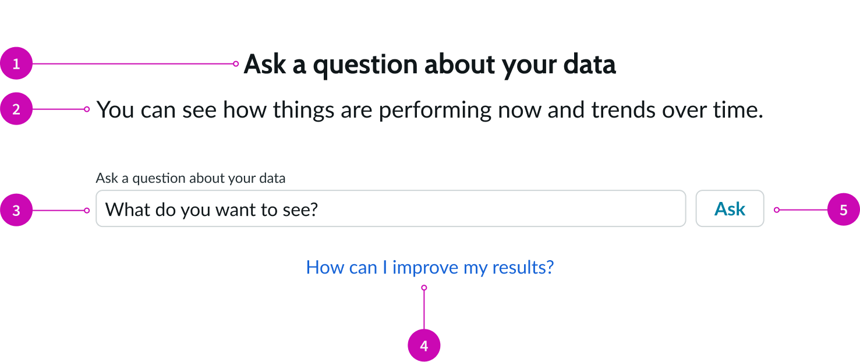Screen dimensions: 860x362
Task: Click the magenta callout badge numbered 1
Action: click(16, 64)
